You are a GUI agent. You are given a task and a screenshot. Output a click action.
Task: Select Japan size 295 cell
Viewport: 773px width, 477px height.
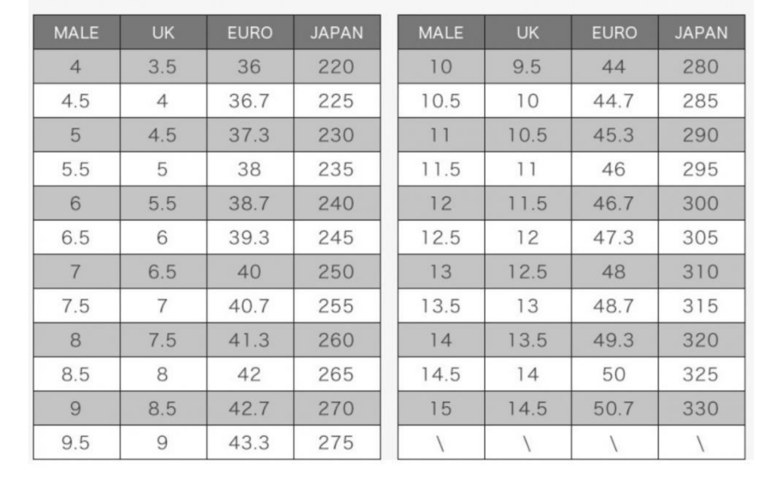coord(700,169)
